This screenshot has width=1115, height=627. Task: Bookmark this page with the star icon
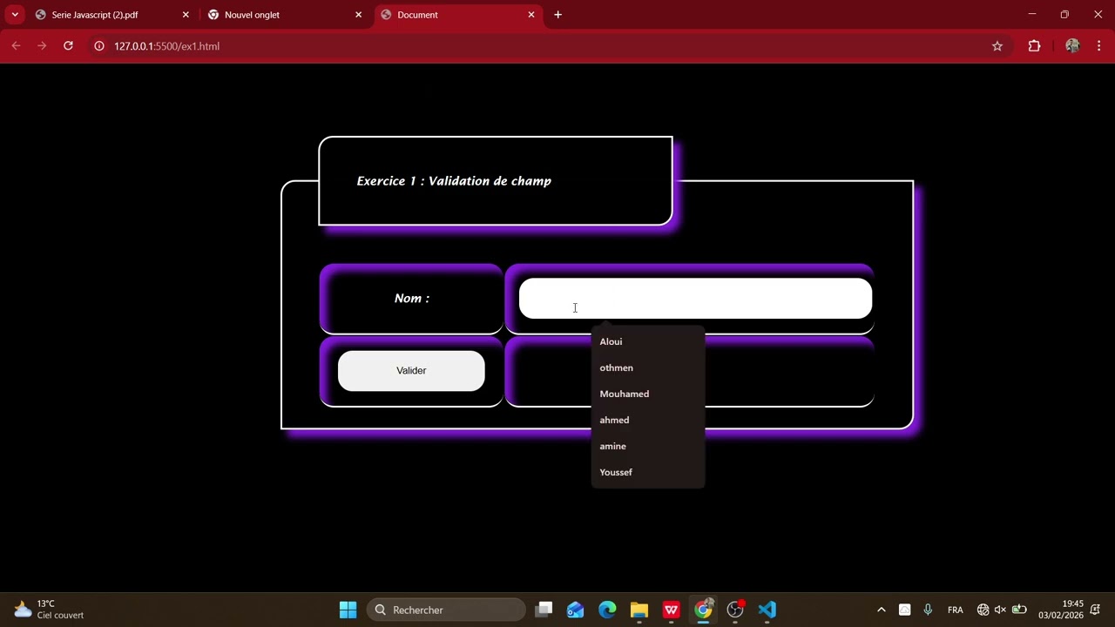point(997,46)
